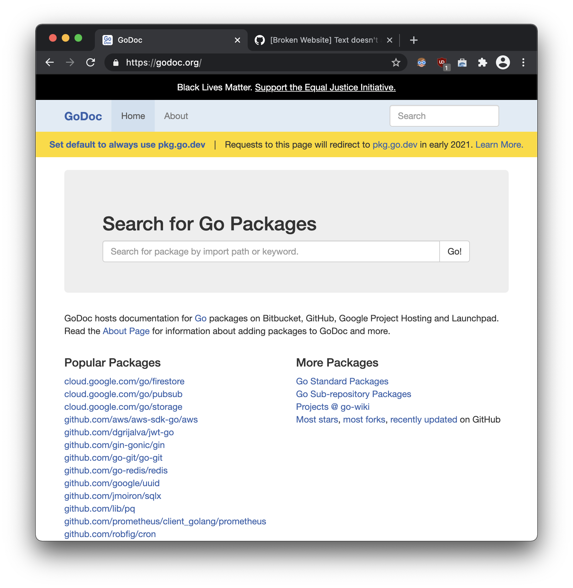
Task: View site info via the lock icon
Action: (116, 62)
